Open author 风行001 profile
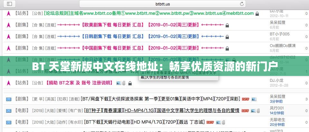 point(277,108)
